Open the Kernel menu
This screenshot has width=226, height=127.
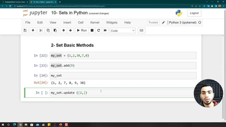[x=95, y=23]
